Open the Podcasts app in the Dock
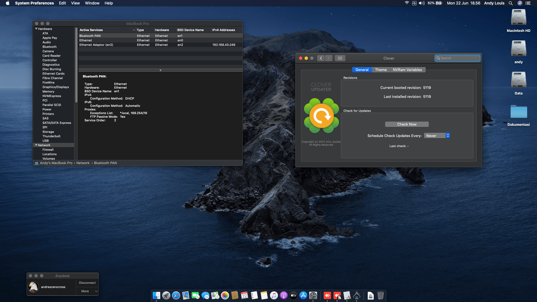The image size is (537, 302). tap(284, 296)
